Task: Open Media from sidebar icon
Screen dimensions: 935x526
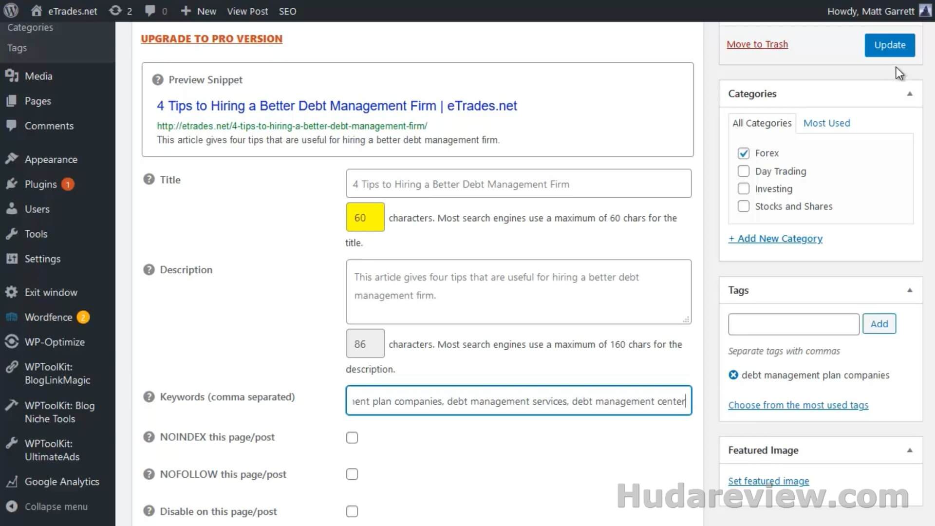Action: pyautogui.click(x=12, y=76)
